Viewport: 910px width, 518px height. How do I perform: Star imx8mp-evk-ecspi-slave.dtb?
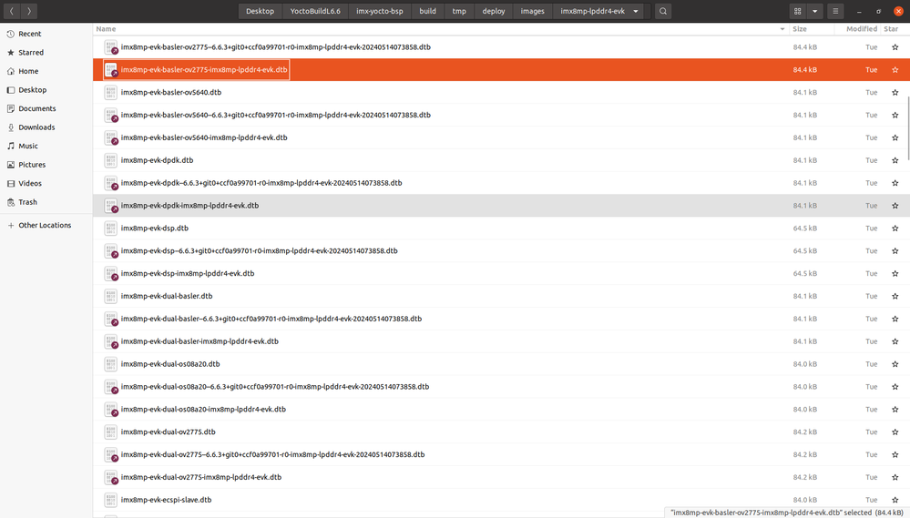(895, 500)
